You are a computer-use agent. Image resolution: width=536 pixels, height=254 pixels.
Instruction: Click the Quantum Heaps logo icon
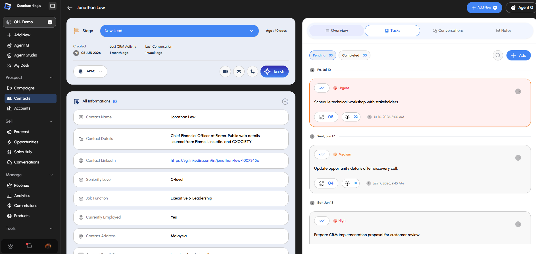point(8,6)
